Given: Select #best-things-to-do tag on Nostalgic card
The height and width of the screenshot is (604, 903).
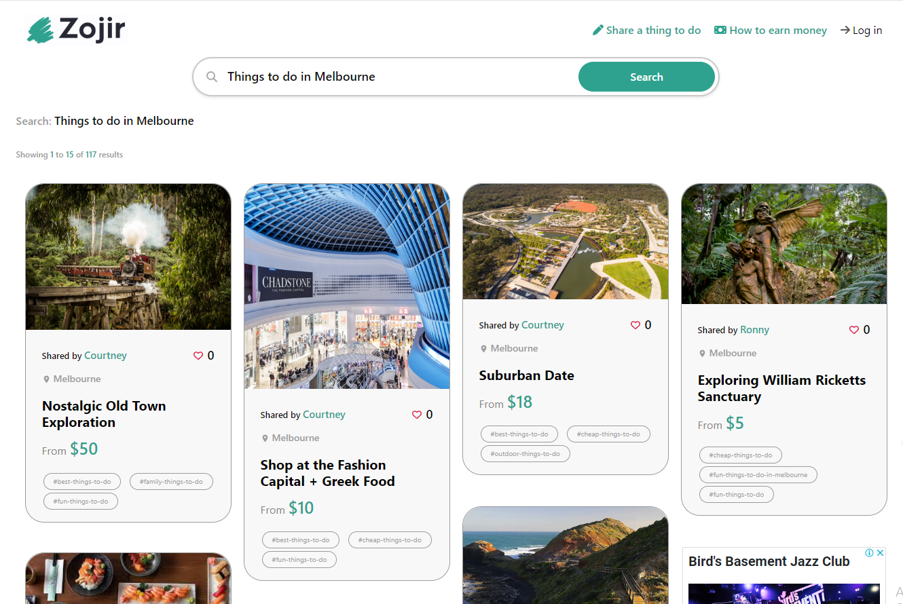Looking at the screenshot, I should 82,482.
